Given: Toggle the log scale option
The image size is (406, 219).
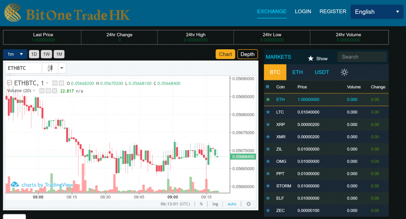Looking at the screenshot, I should (x=215, y=204).
